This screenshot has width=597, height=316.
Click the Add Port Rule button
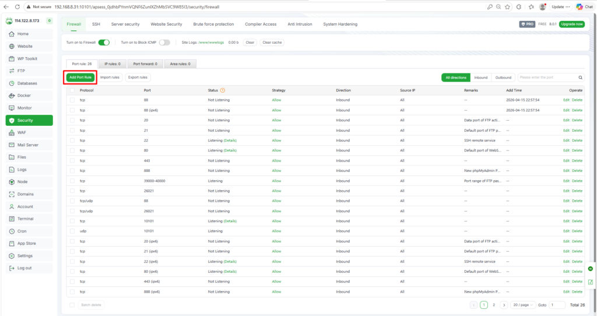pos(79,77)
